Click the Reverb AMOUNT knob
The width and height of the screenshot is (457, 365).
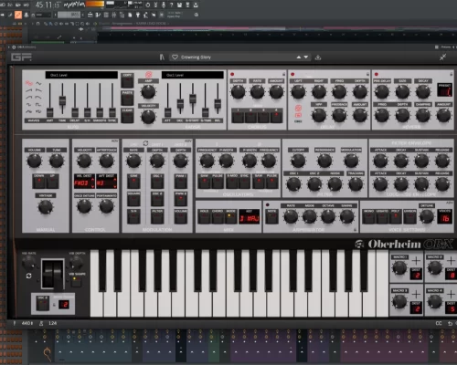tap(443, 116)
